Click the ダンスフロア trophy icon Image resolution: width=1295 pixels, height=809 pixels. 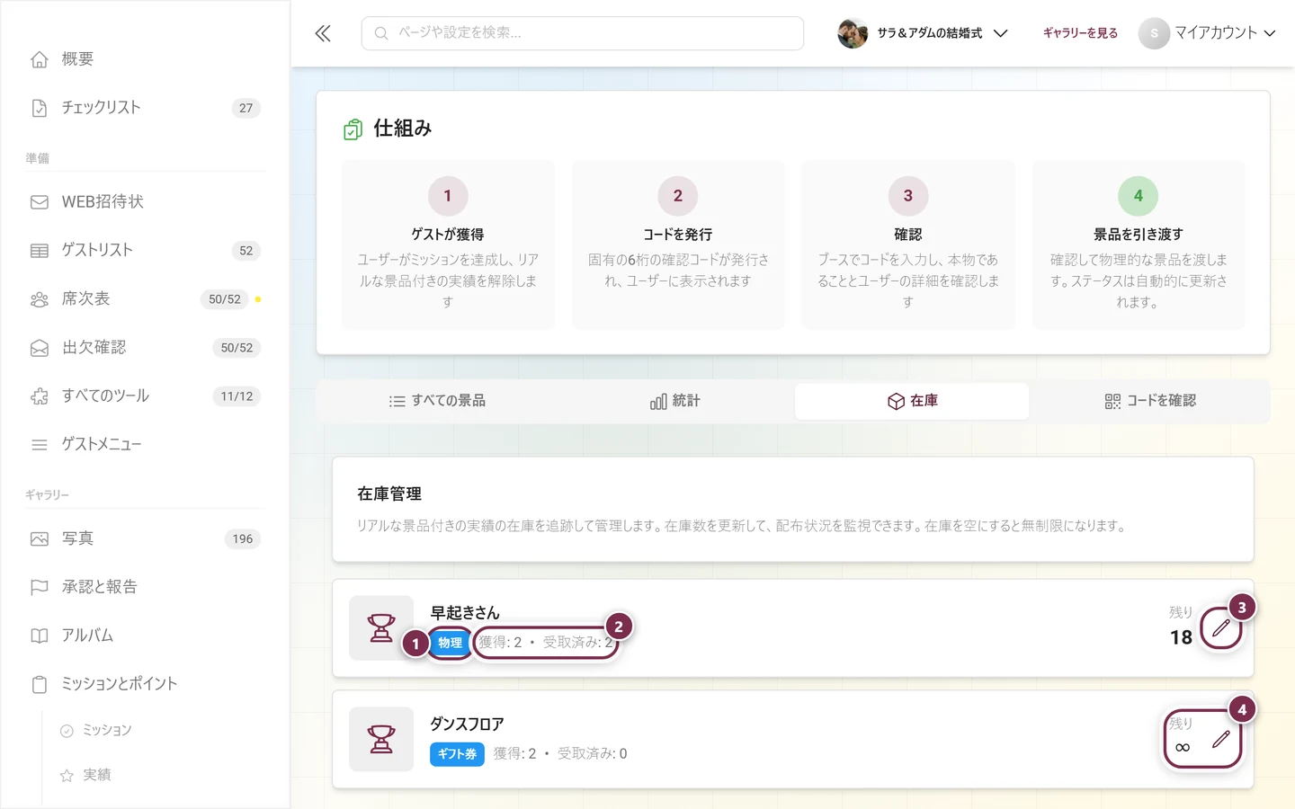tap(381, 740)
